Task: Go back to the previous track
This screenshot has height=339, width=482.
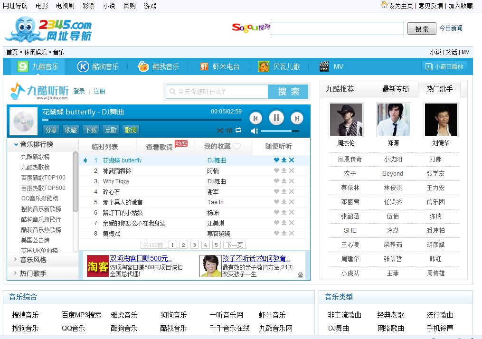Action: click(255, 118)
